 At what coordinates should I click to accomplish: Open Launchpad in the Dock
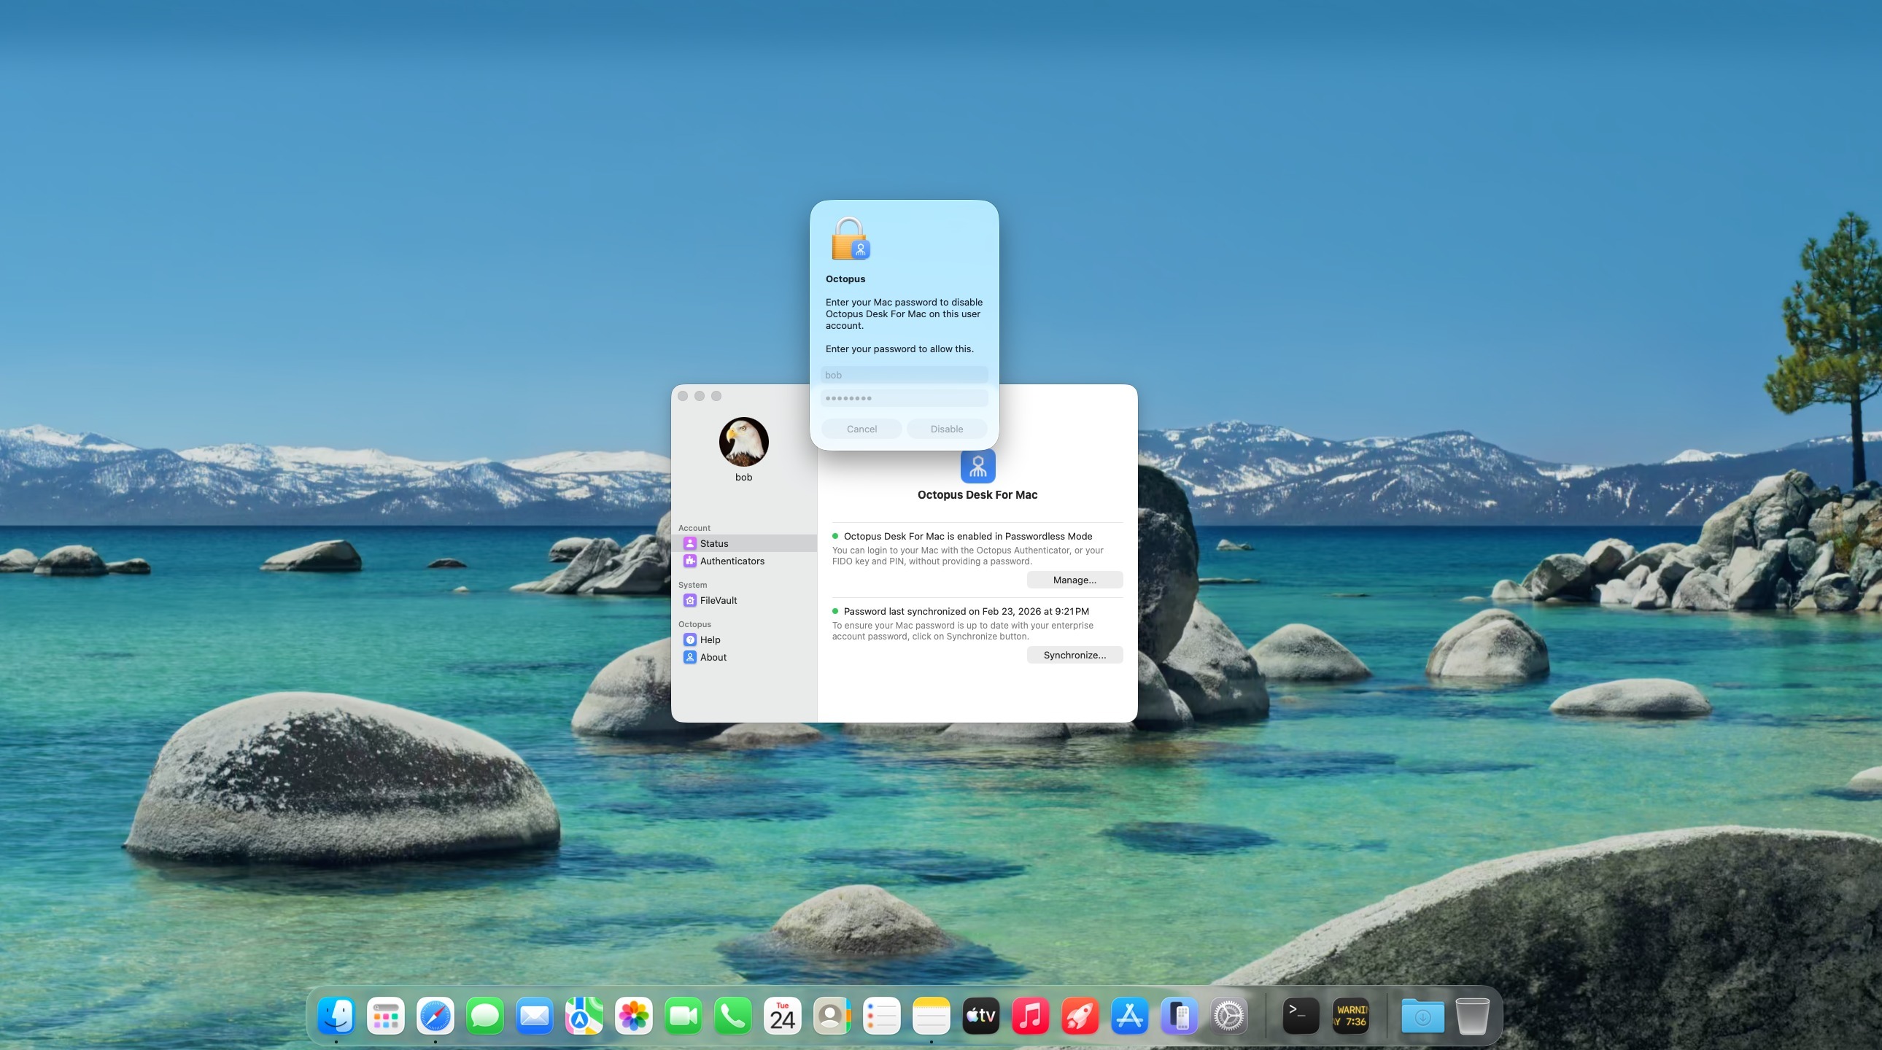coord(386,1016)
